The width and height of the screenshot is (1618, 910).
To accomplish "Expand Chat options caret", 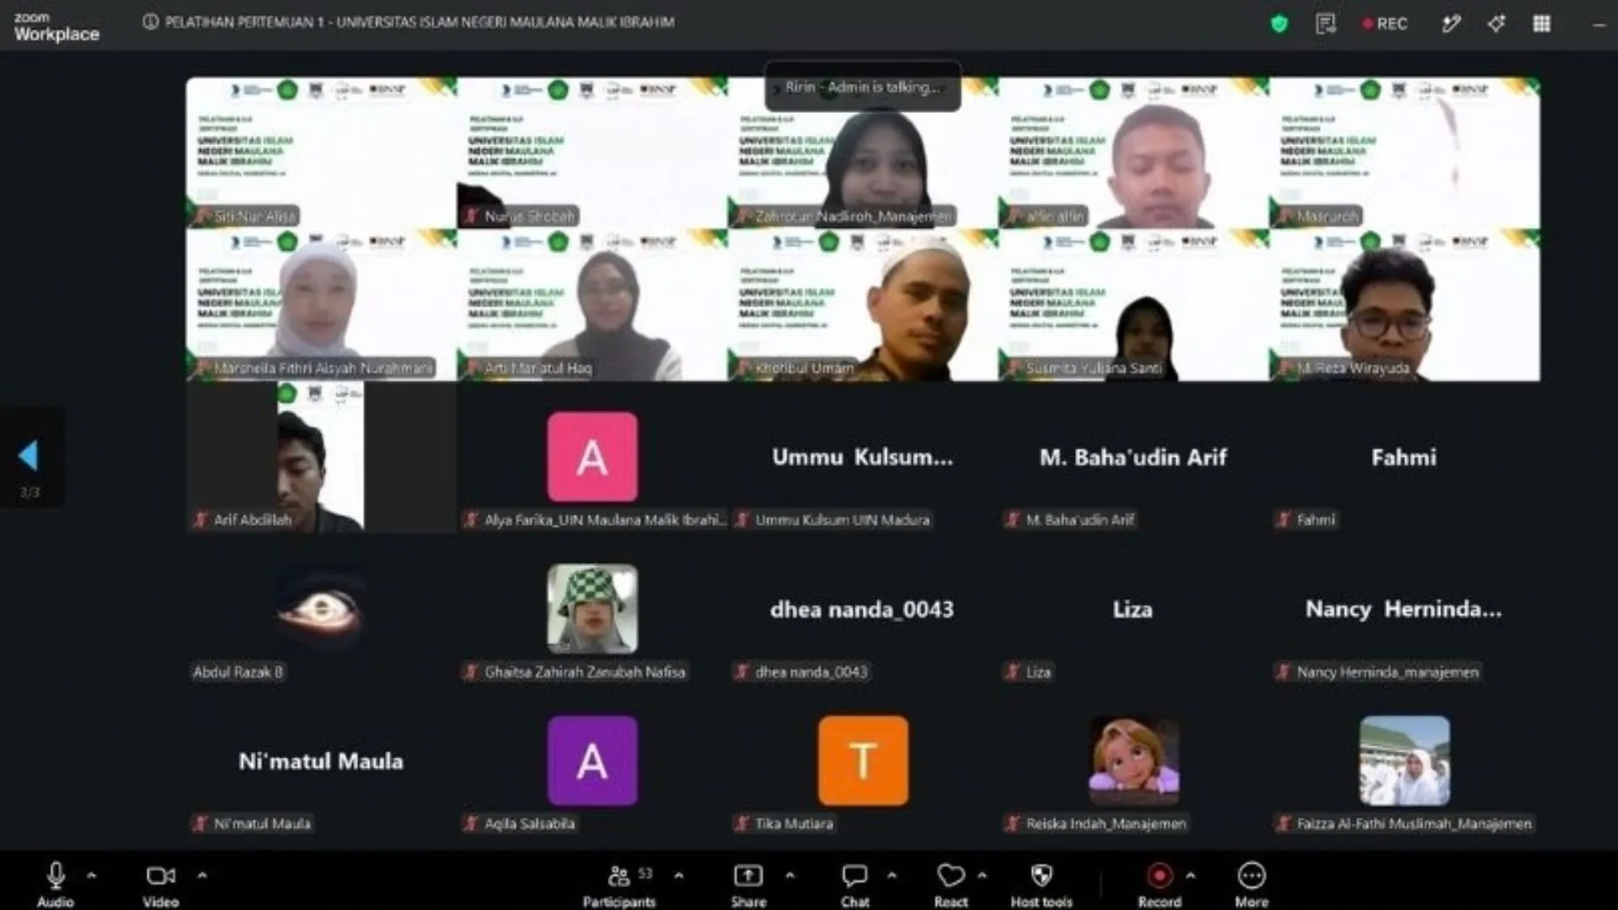I will coord(892,875).
